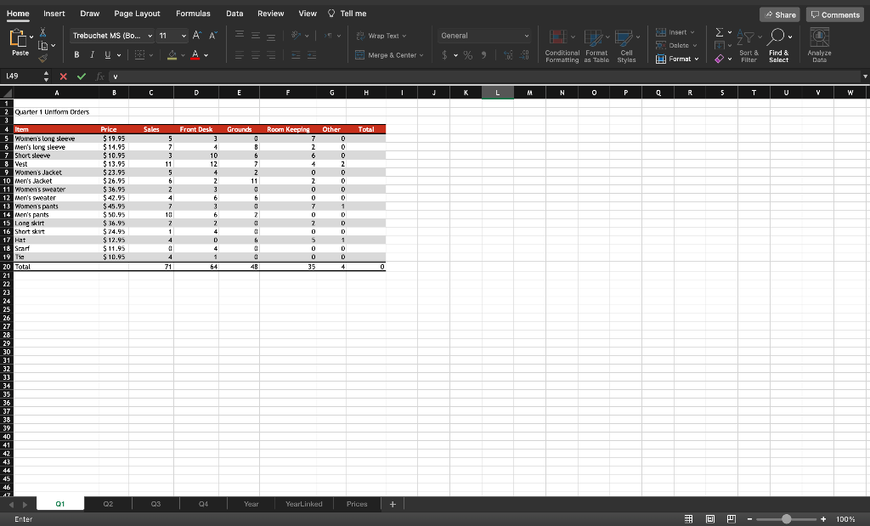Click the Wrap Text button
Image resolution: width=870 pixels, height=526 pixels.
pyautogui.click(x=381, y=36)
